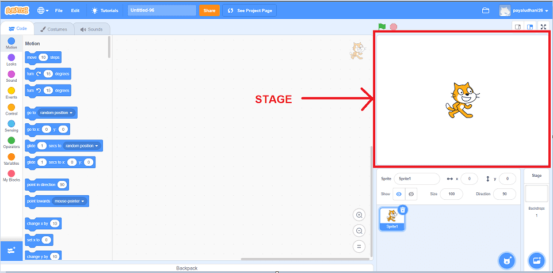Click the Choose a Backdrop button

[x=537, y=261]
